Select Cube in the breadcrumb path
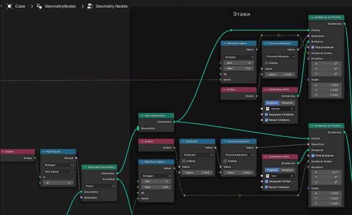 pos(20,7)
